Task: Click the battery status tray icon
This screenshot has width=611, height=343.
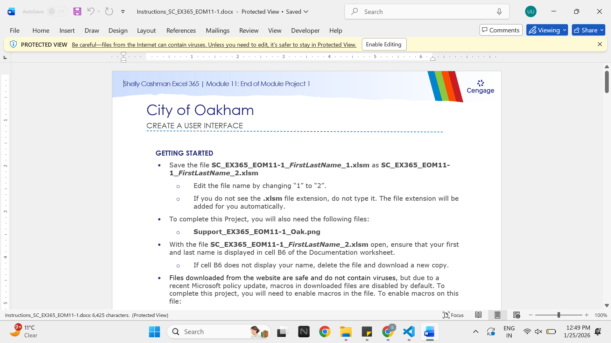Action: coord(551,332)
